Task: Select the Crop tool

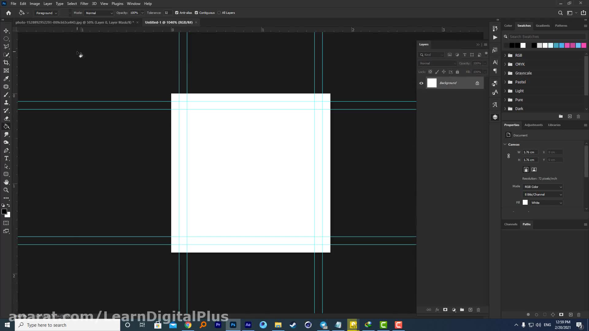Action: 6,63
